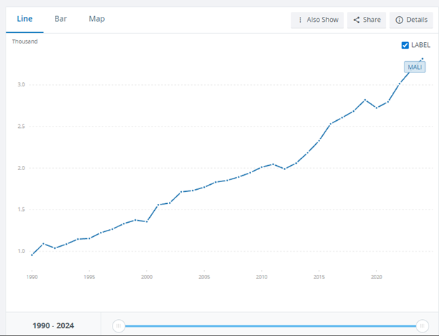439x336 pixels.
Task: Click the data point at year 2015
Action: click(319, 141)
